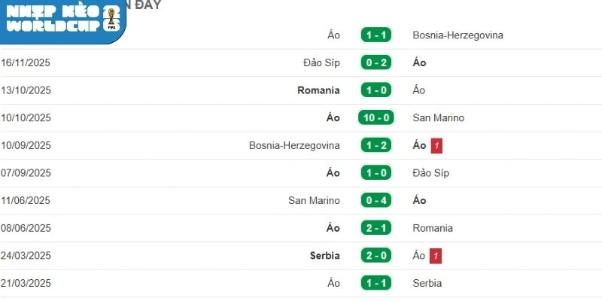Open the 2 - 1 Áo vs Romania score
This screenshot has height=301, width=602.
[x=376, y=228]
